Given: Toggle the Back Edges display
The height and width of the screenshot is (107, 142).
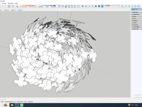Looking at the screenshot, I should (86, 6).
